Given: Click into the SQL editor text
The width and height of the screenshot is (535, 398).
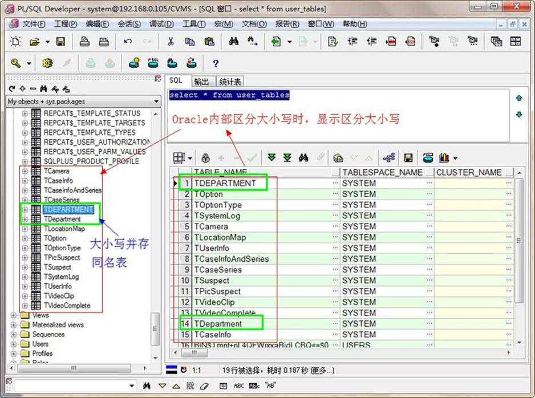Looking at the screenshot, I should pyautogui.click(x=229, y=95).
